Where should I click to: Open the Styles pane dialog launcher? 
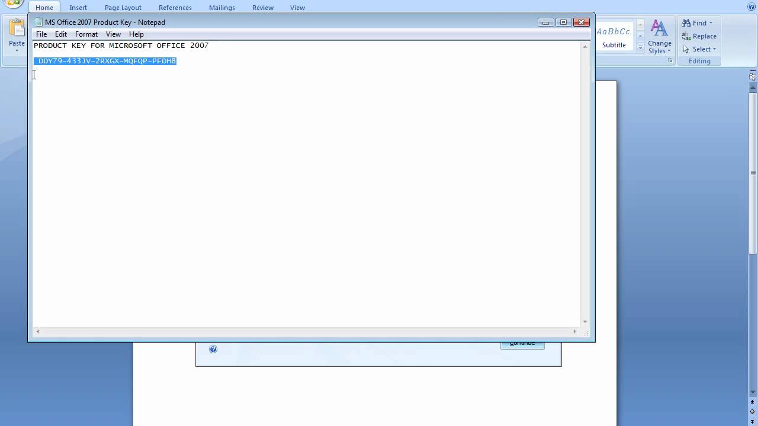670,61
